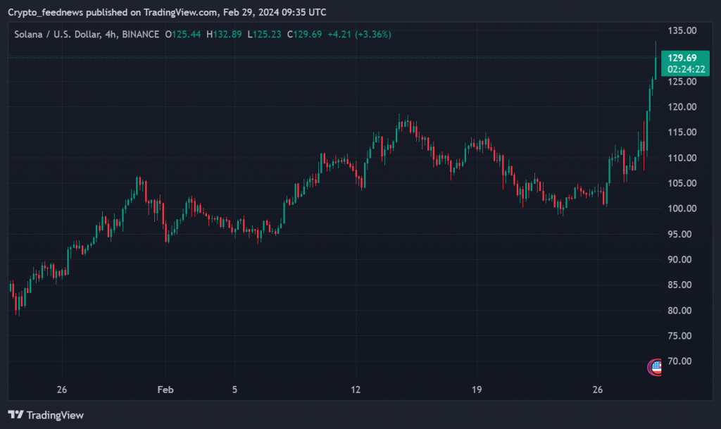This screenshot has height=429, width=721.
Task: Click the Feb label on the time axis
Action: 165,390
